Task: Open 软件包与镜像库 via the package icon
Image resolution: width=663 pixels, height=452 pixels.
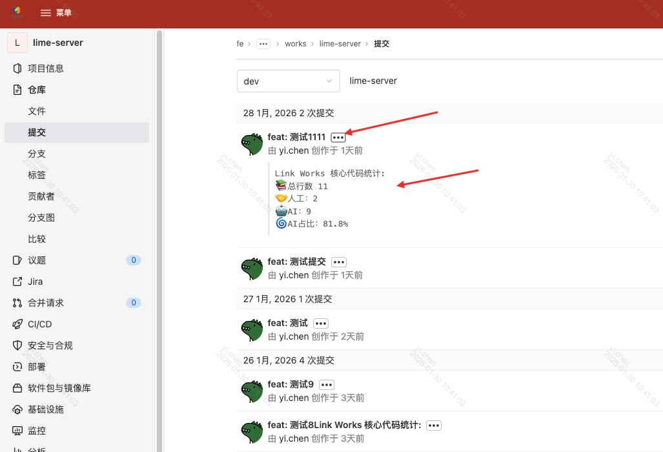Action: 18,388
